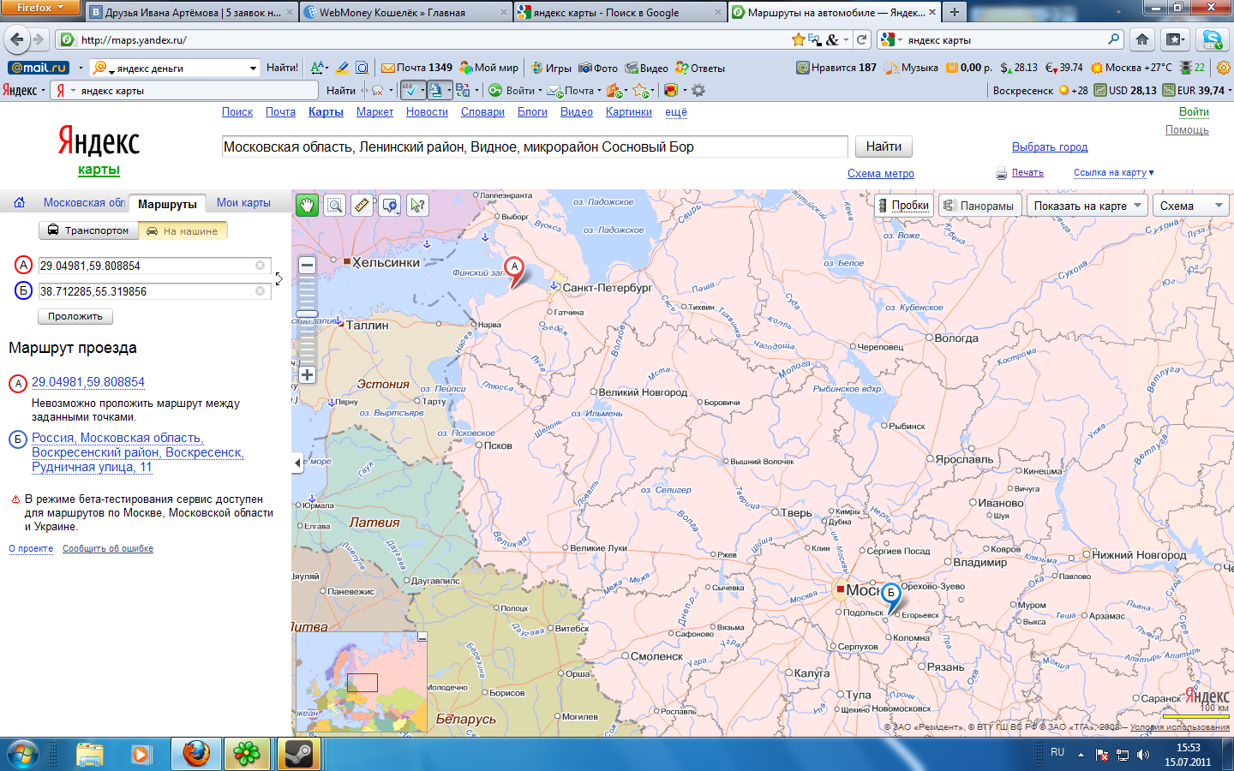The image size is (1234, 771).
Task: Toggle traffic jams layer (Пробки)
Action: click(903, 206)
